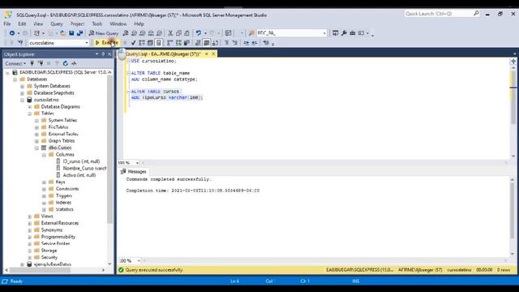The width and height of the screenshot is (519, 292).
Task: Click Comment out selected lines icon
Action: pos(226,43)
